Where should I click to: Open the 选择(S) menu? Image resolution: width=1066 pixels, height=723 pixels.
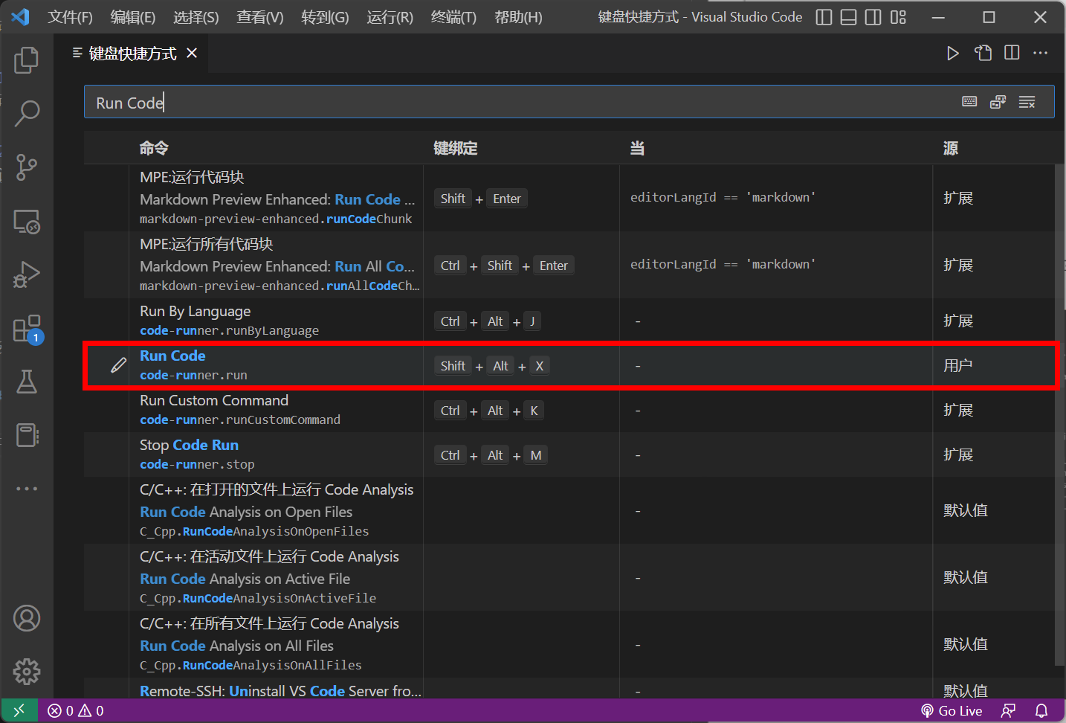[x=196, y=17]
